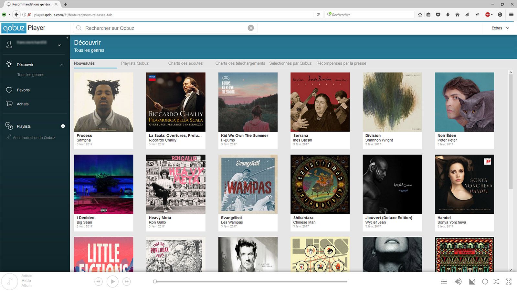Click the volume speaker icon
This screenshot has height=291, width=517.
458,282
